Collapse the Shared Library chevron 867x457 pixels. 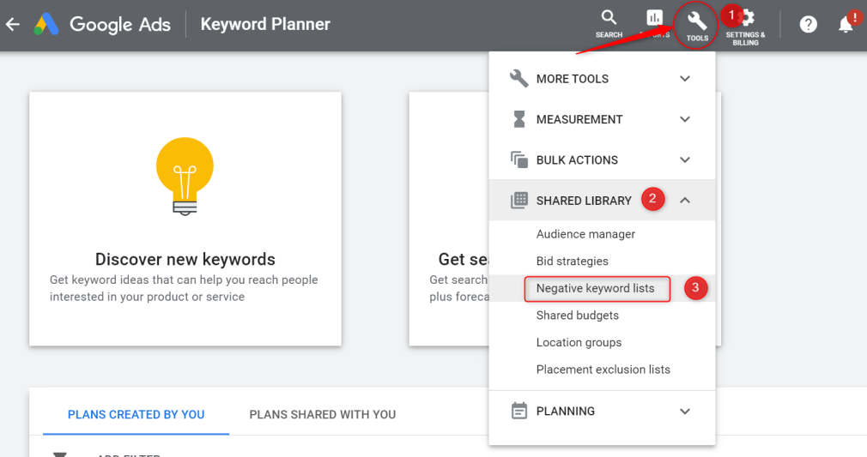click(684, 200)
